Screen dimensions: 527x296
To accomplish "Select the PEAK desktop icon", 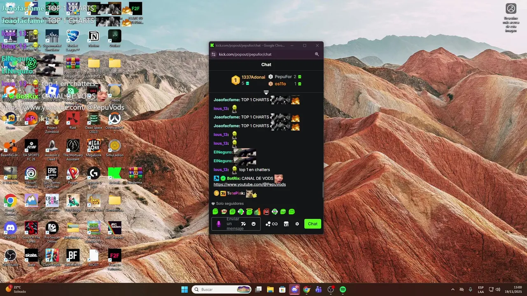I will pos(31,203).
